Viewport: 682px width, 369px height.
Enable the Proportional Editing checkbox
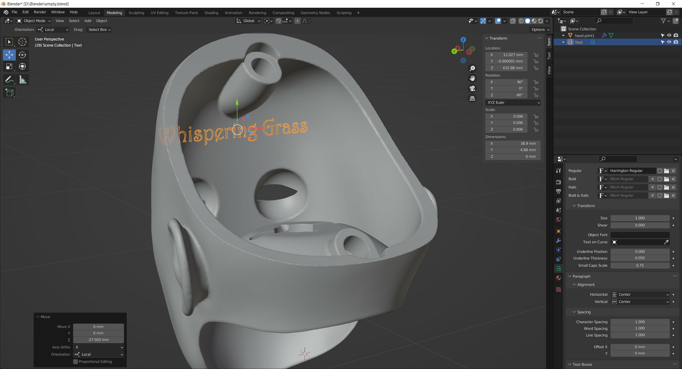click(76, 362)
